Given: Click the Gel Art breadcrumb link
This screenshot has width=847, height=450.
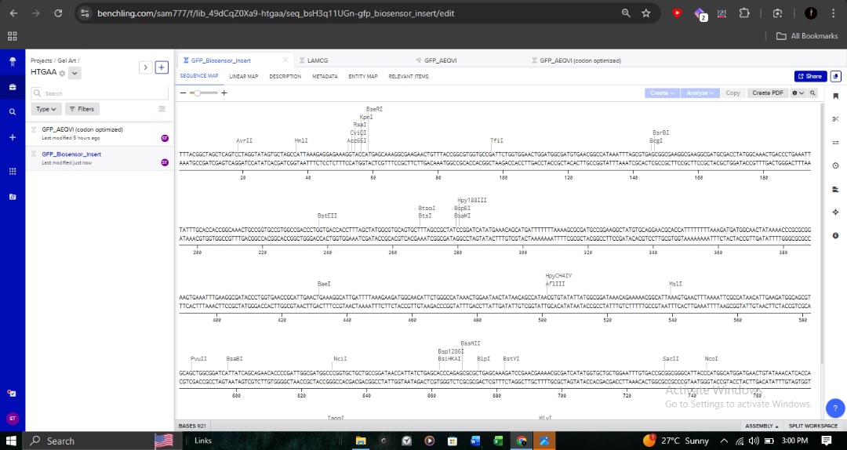Looking at the screenshot, I should click(x=67, y=60).
